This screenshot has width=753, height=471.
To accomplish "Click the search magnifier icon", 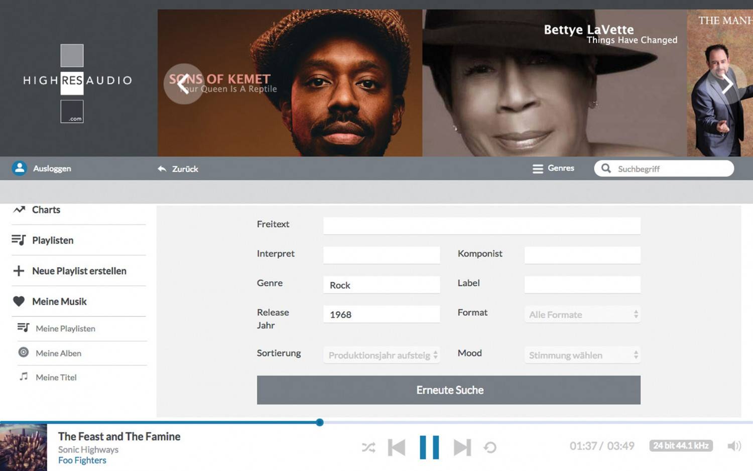I will [606, 168].
